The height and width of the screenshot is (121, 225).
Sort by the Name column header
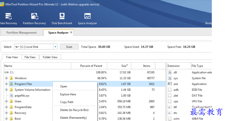point(38,66)
